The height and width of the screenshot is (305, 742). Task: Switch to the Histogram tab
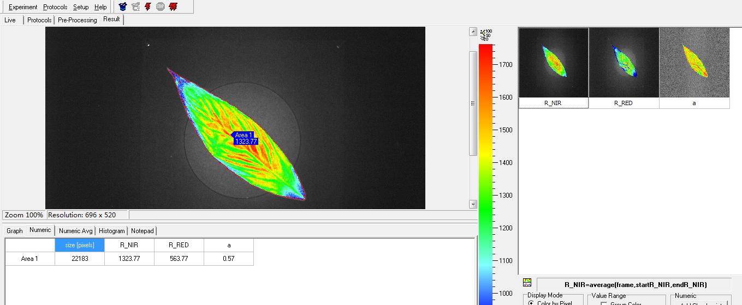tap(111, 231)
